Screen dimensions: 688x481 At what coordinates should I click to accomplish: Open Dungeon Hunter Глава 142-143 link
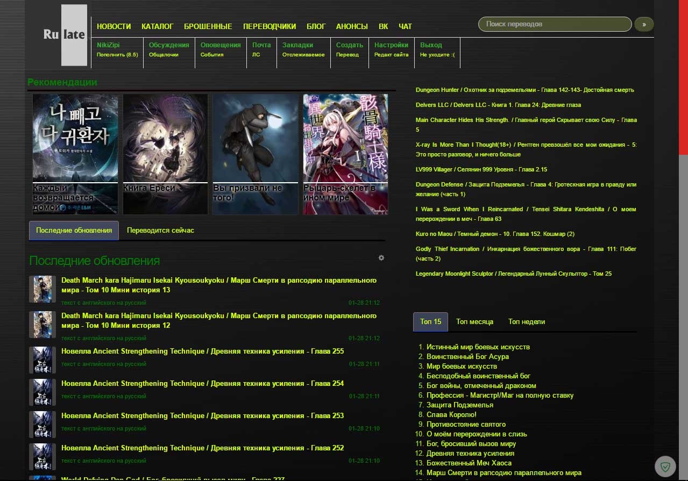[524, 90]
